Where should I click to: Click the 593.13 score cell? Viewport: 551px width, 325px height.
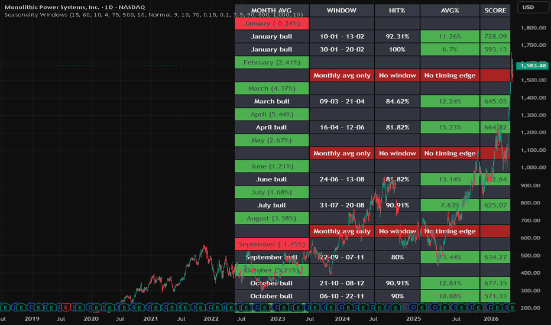pyautogui.click(x=495, y=50)
